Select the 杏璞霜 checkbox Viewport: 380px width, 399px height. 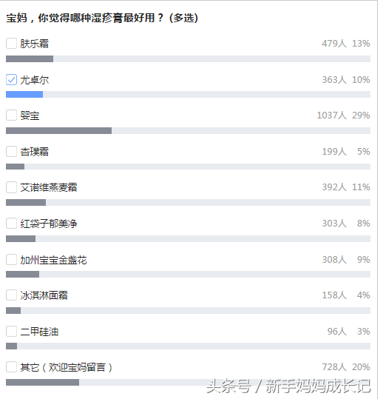click(x=11, y=152)
